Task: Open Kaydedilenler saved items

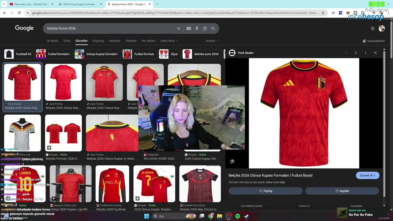Action: [374, 41]
